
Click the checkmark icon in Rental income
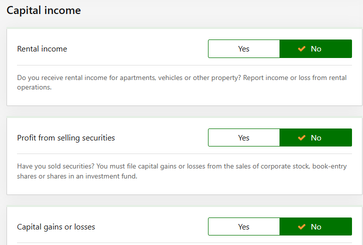[301, 49]
